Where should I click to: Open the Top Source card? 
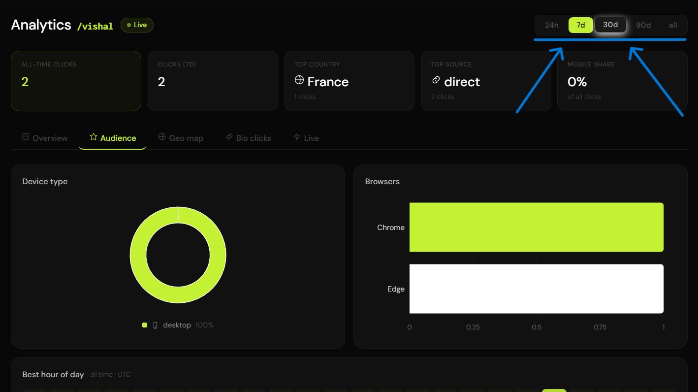[x=486, y=81]
